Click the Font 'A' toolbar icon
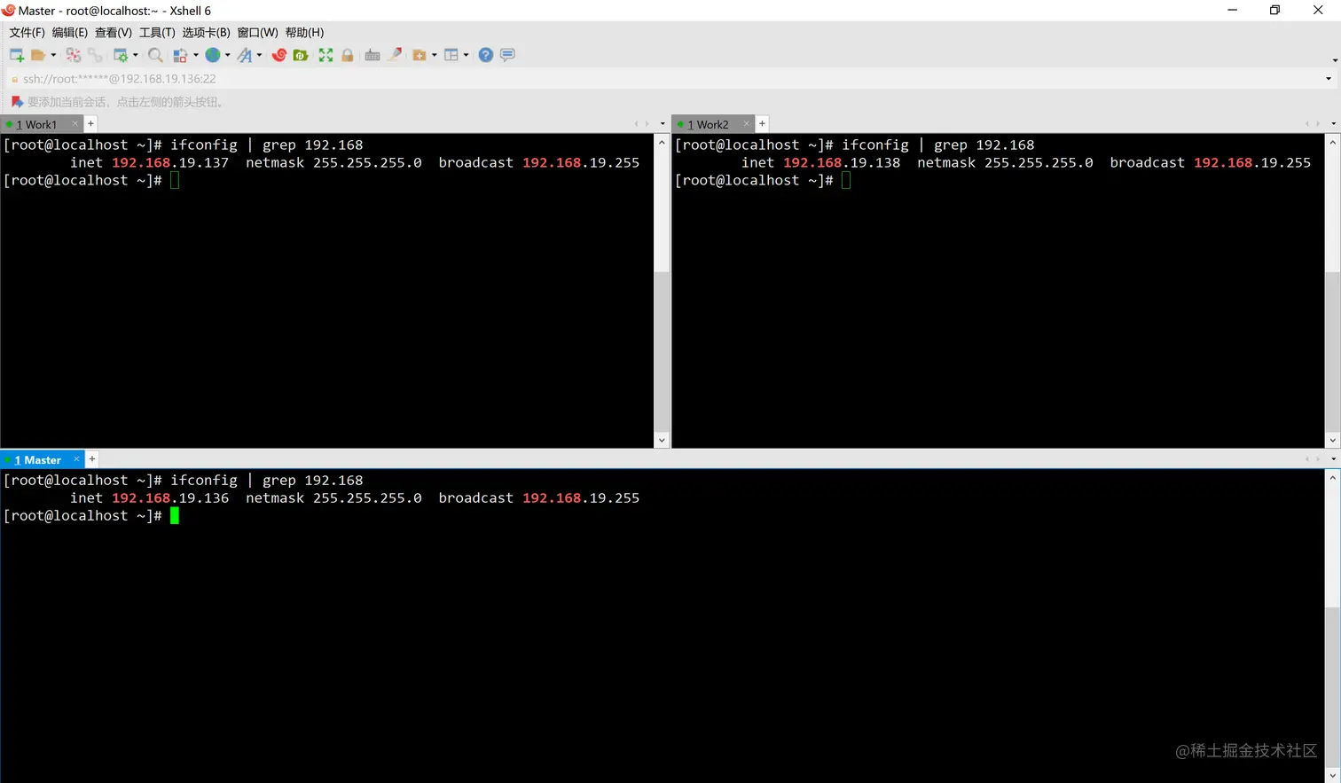 245,55
